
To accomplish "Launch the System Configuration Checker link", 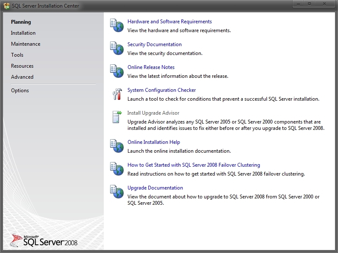I will click(x=162, y=90).
